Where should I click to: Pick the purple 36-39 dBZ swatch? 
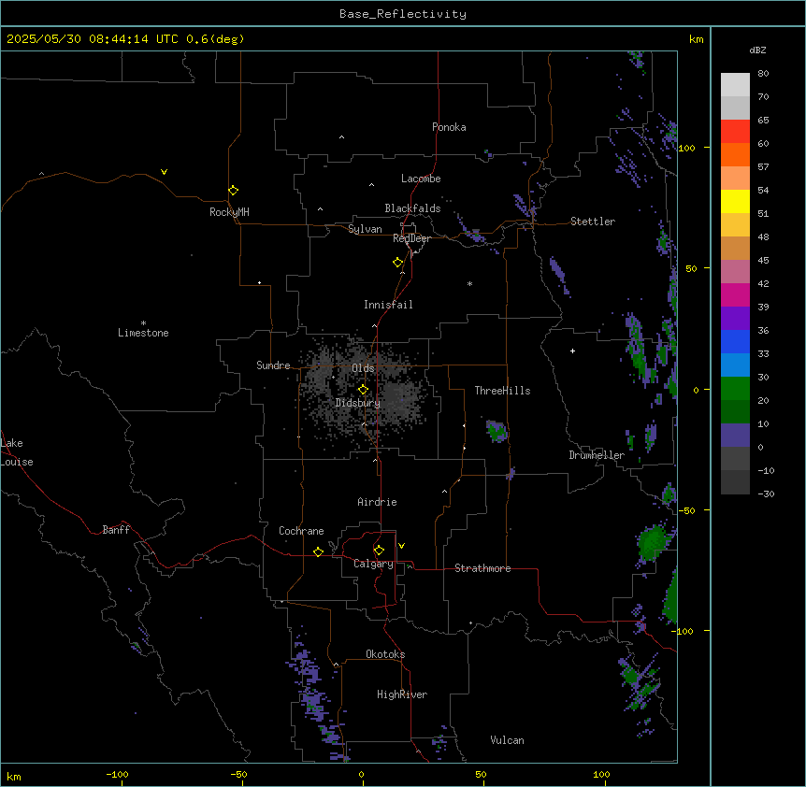[x=735, y=319]
